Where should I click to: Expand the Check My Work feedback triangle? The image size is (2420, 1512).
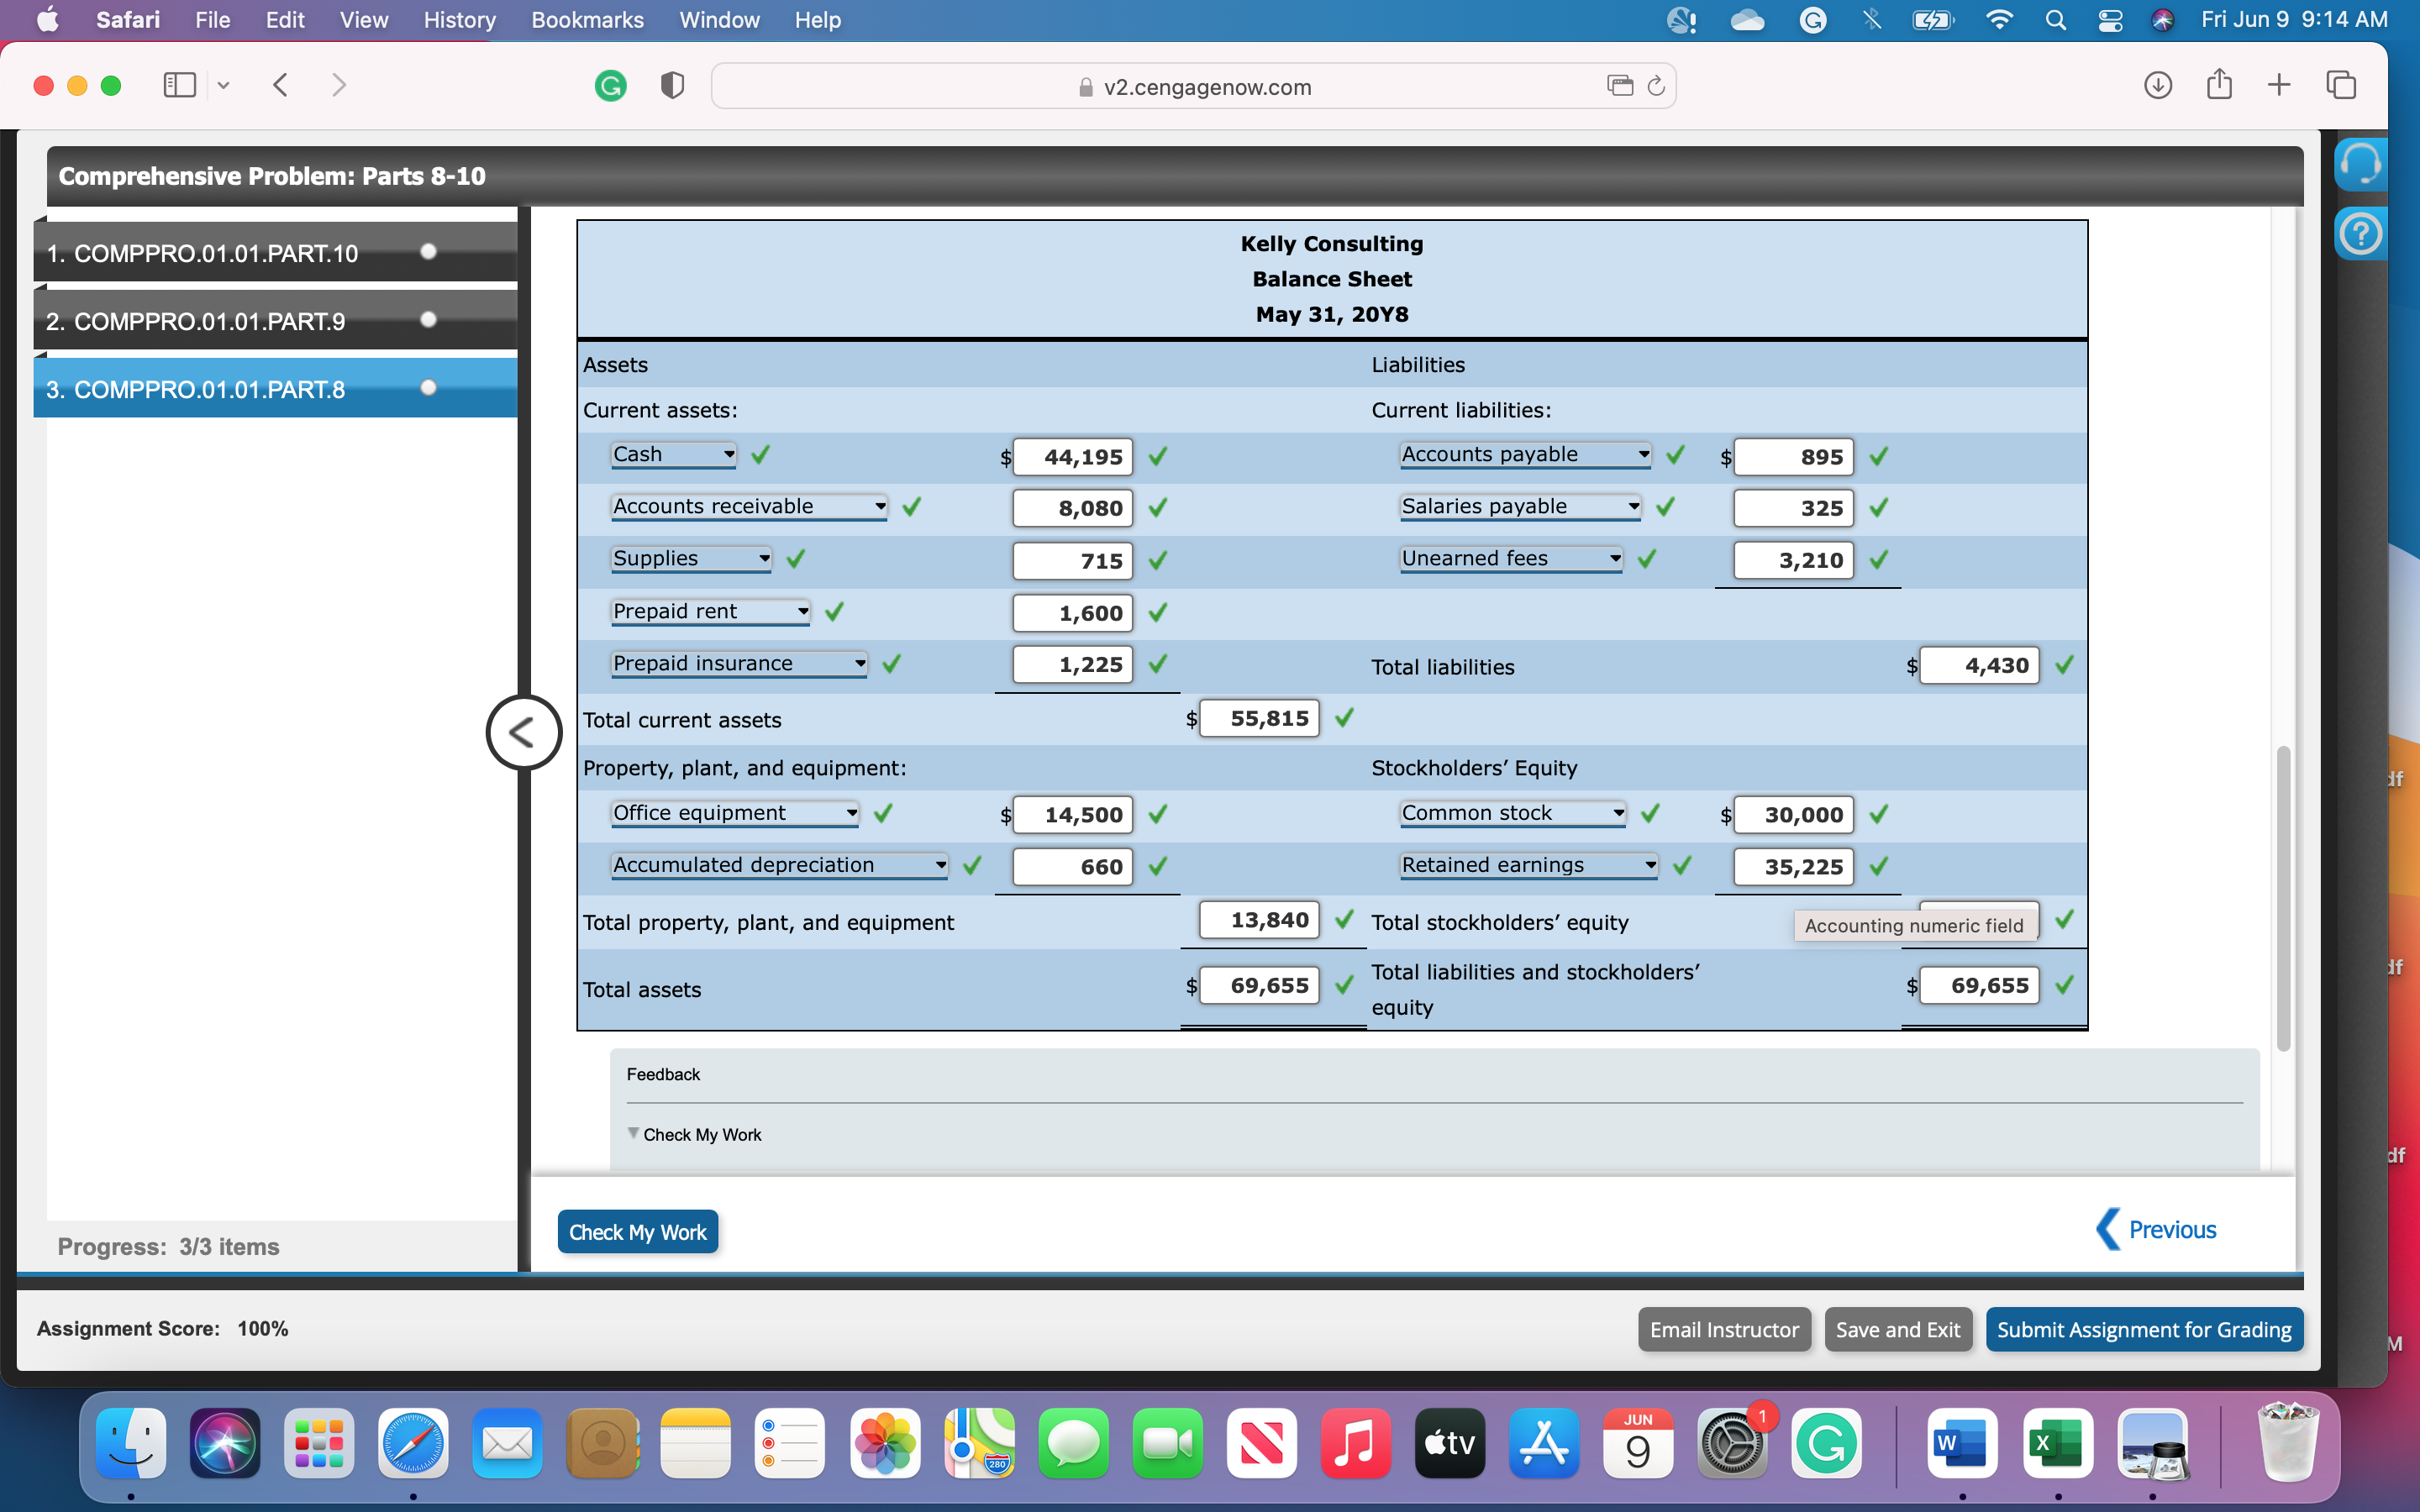(633, 1133)
